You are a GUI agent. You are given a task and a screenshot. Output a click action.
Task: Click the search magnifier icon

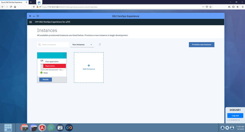tap(39, 45)
